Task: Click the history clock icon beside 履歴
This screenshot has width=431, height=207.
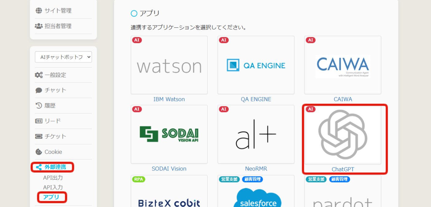Action: click(x=39, y=106)
